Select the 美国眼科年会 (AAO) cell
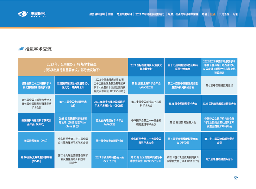The height and width of the screenshot is (189, 256). click(x=36, y=141)
